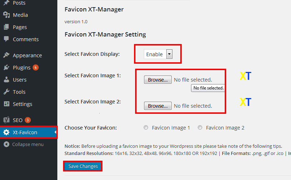291x180 pixels.
Task: Click the Posts pin icon
Action: [x=6, y=3]
